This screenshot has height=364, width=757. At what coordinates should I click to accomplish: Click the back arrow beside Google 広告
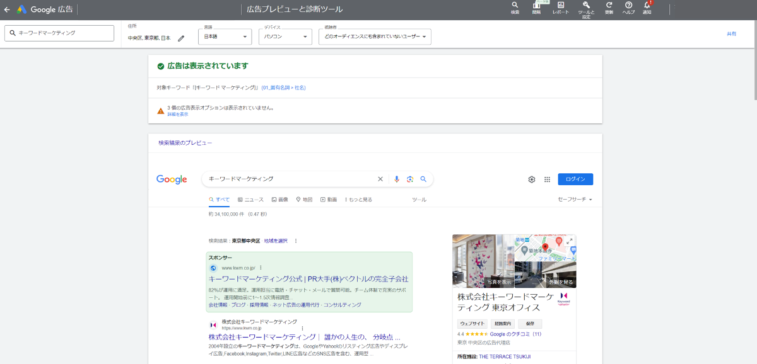coord(7,9)
